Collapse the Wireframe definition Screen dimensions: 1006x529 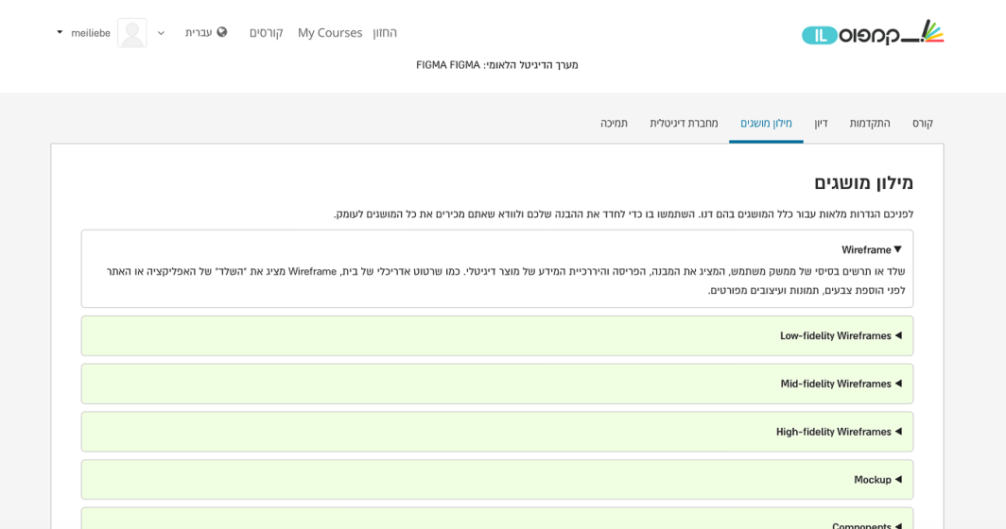[x=871, y=249]
